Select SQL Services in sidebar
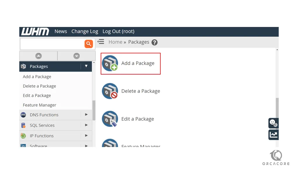 [x=56, y=125]
